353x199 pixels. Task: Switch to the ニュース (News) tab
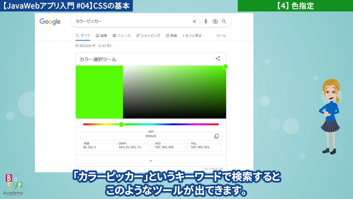coord(121,35)
